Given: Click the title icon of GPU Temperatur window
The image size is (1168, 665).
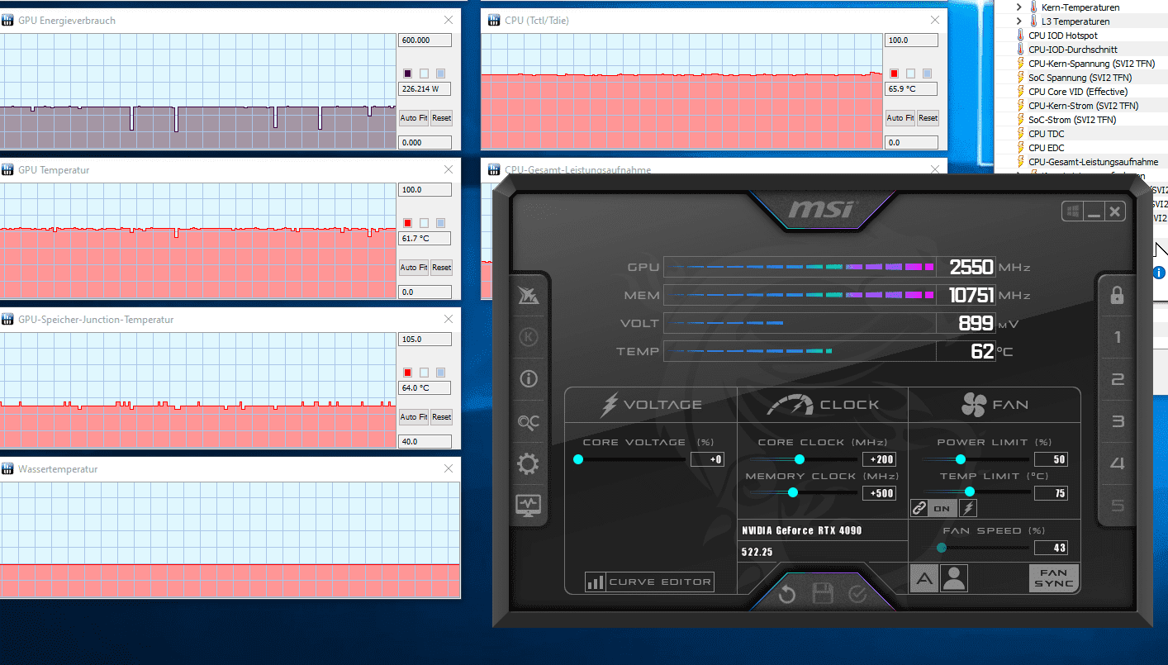Looking at the screenshot, I should click(x=7, y=169).
